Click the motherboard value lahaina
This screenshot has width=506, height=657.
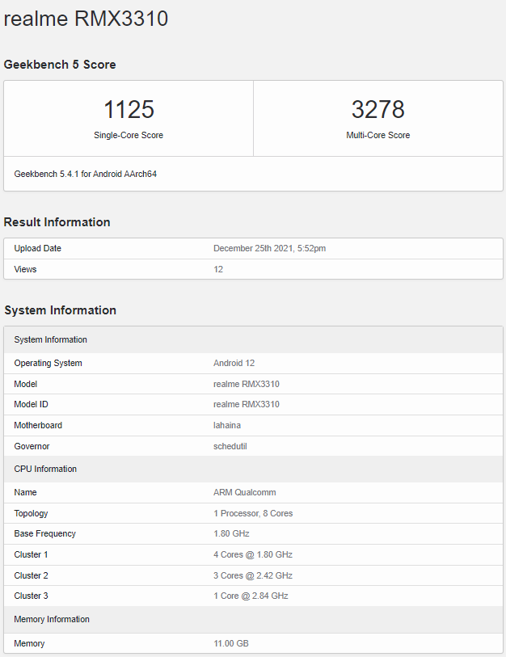(x=227, y=425)
